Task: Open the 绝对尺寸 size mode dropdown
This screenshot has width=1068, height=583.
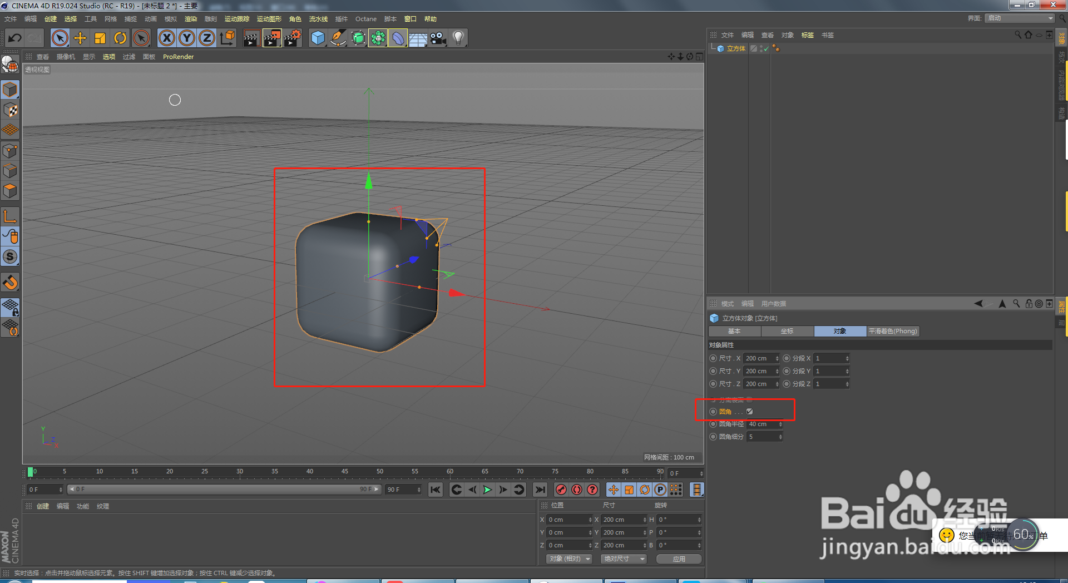Action: pos(624,559)
